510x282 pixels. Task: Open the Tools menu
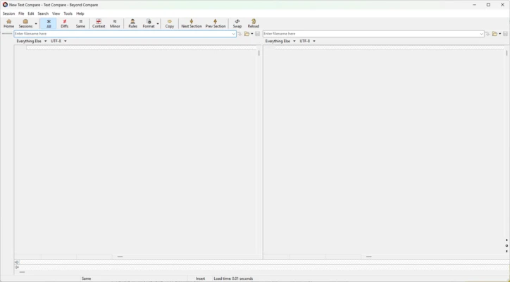68,13
